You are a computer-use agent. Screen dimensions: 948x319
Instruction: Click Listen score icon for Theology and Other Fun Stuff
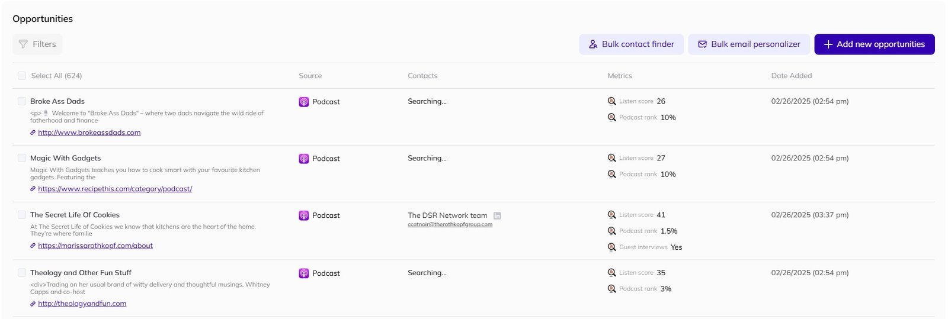click(x=611, y=273)
